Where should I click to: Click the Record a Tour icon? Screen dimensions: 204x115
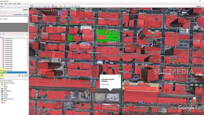(x=48, y=6)
